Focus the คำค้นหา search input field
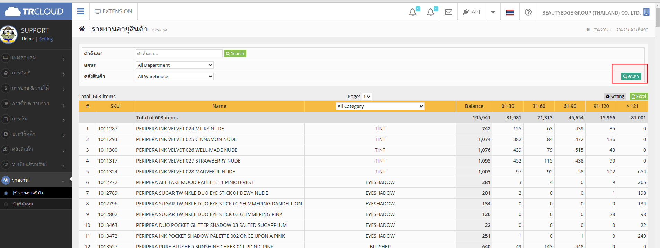Image resolution: width=660 pixels, height=248 pixels. point(179,54)
